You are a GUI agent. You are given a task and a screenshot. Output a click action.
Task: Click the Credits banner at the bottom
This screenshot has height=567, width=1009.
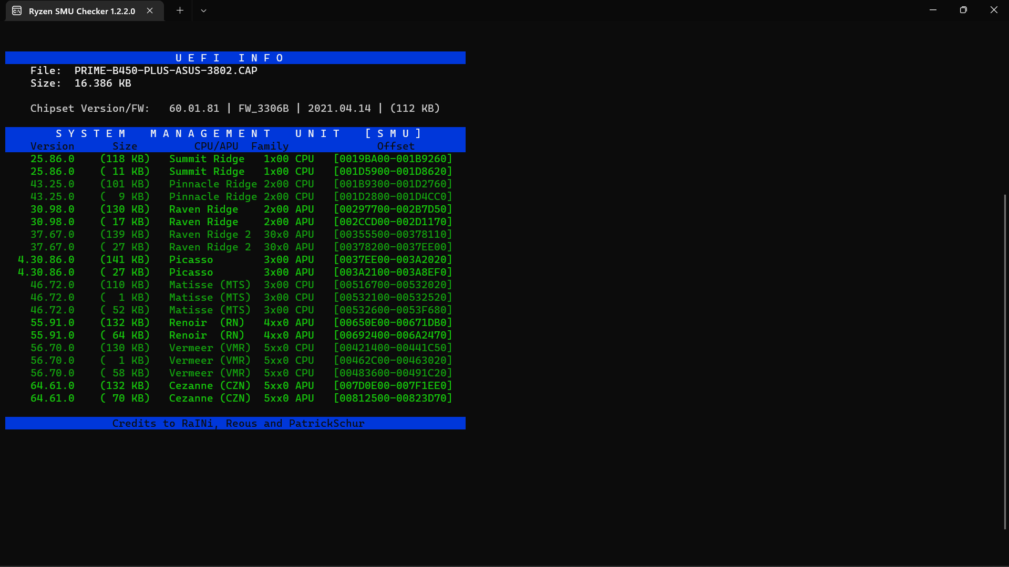[x=234, y=423]
